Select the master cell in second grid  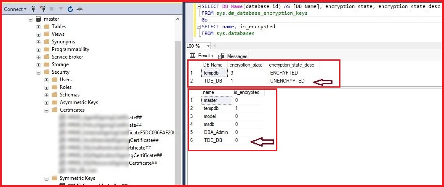216,100
